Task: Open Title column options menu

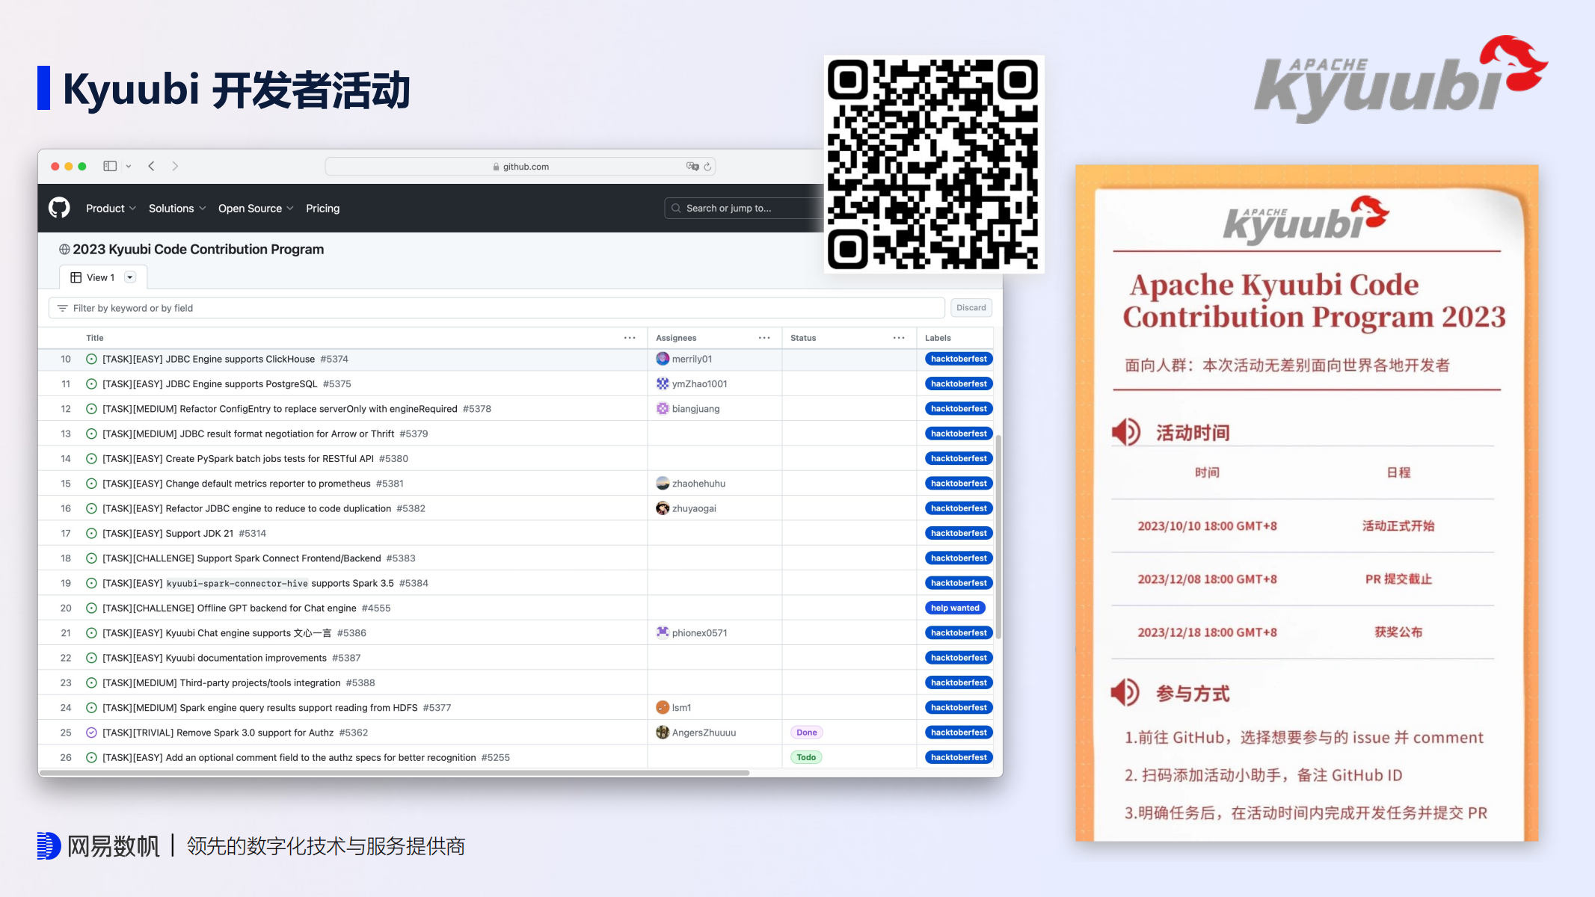Action: coord(630,338)
